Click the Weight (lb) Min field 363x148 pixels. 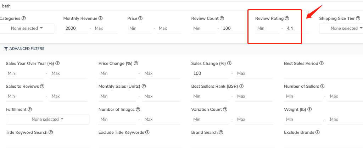pyautogui.click(x=303, y=120)
